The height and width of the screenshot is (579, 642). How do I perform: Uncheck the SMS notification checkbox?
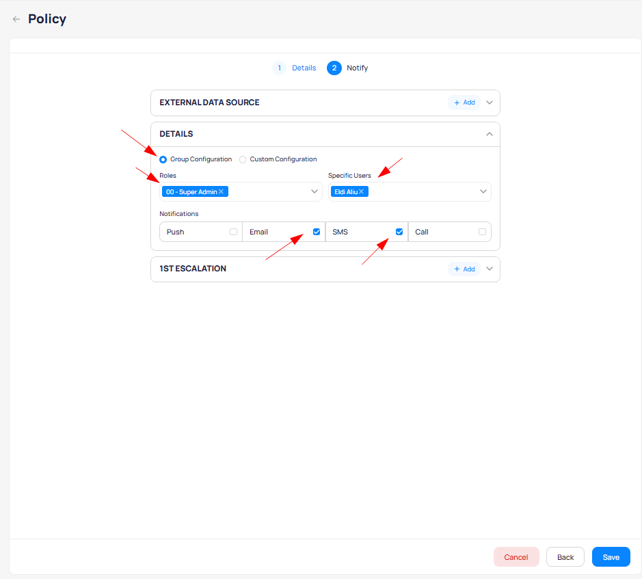coord(399,232)
